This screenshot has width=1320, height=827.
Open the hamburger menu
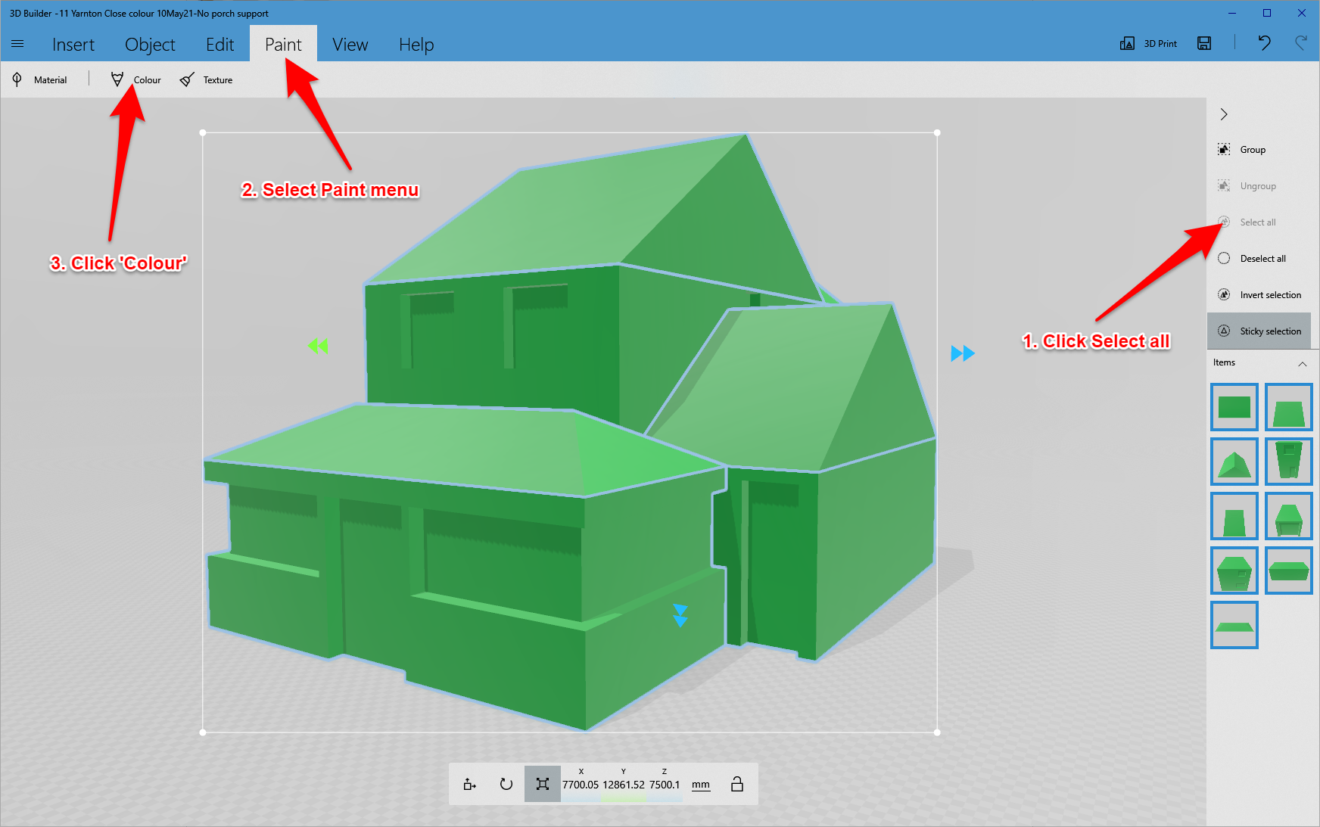point(17,44)
